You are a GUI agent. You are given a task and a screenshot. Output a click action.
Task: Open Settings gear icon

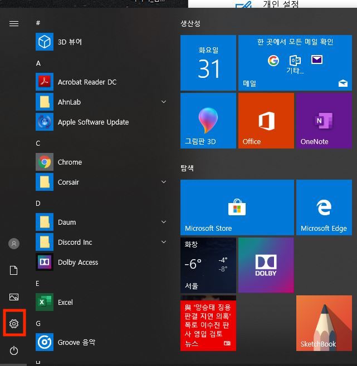[14, 324]
